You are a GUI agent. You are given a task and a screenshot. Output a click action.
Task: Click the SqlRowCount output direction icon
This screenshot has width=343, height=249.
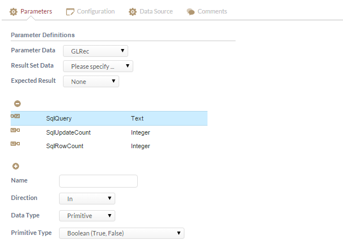[15, 144]
